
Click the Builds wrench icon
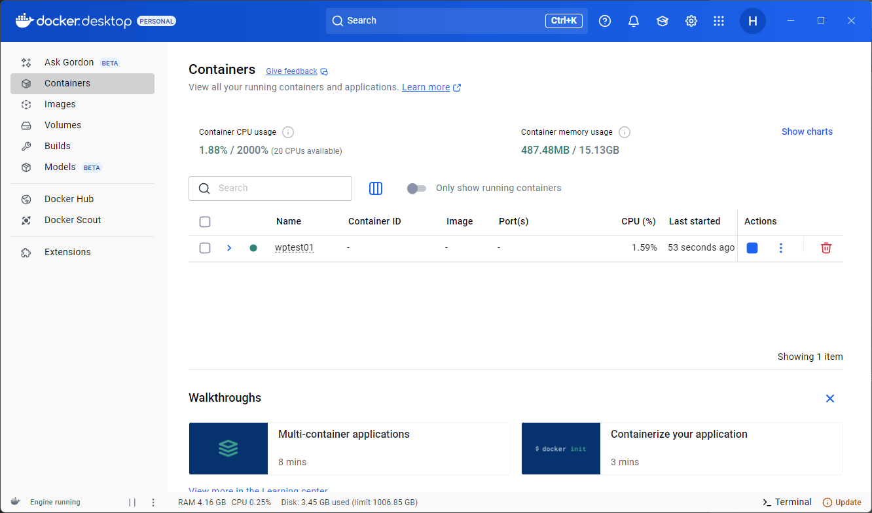point(26,147)
